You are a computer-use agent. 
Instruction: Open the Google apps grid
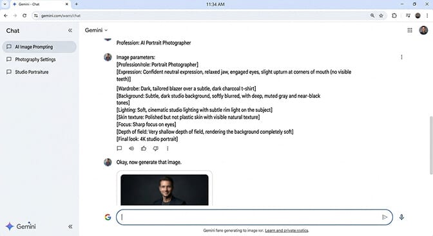pos(410,30)
